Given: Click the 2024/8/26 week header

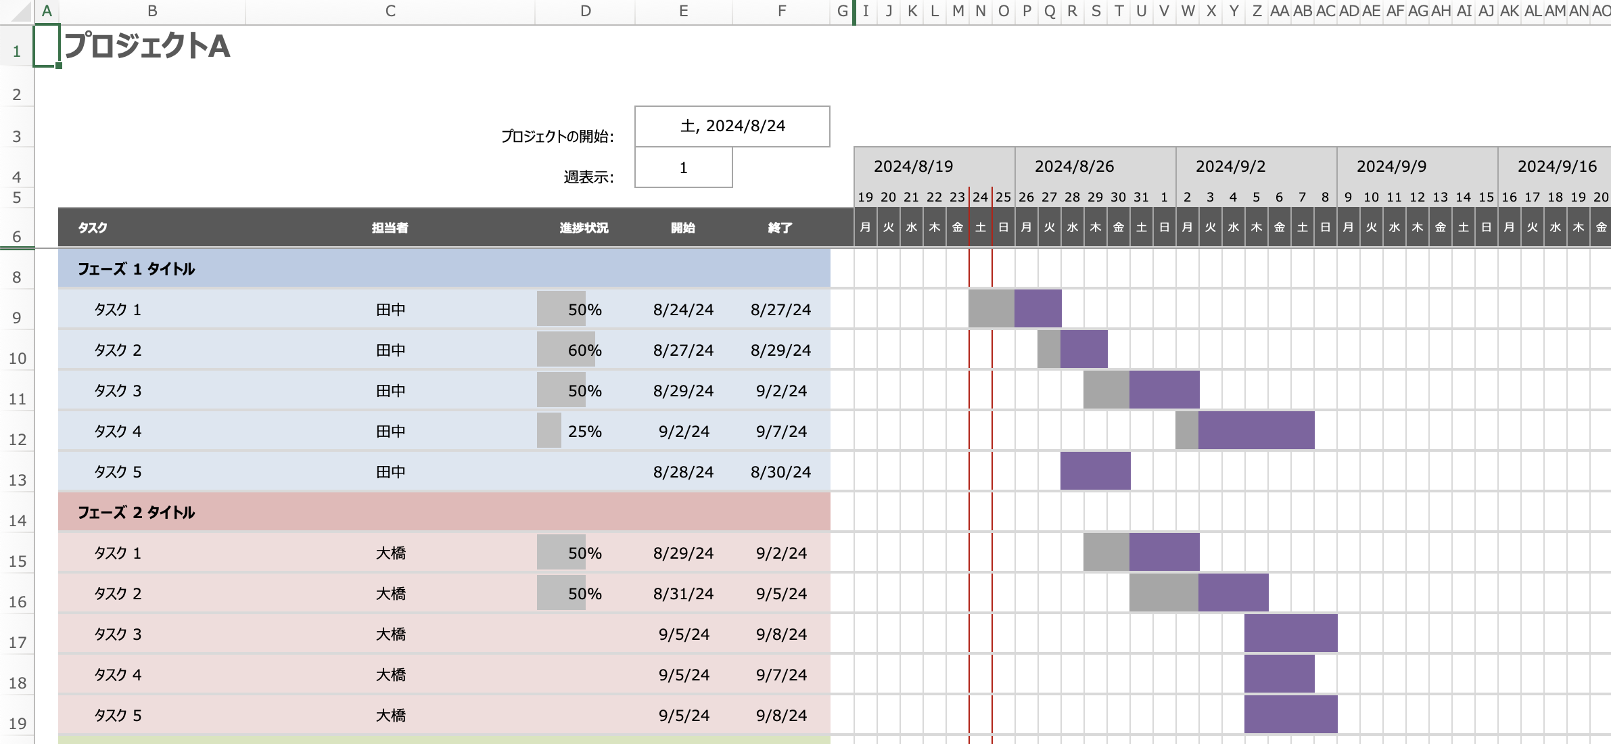Looking at the screenshot, I should coord(1074,166).
